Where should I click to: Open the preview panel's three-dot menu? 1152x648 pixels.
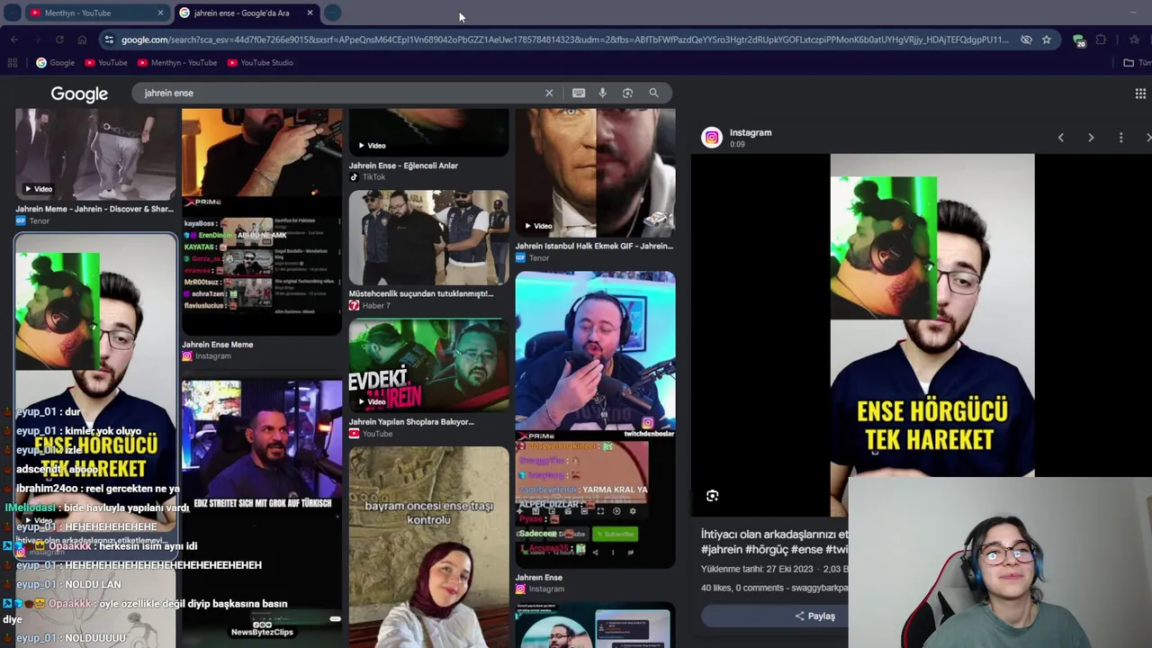pos(1120,138)
